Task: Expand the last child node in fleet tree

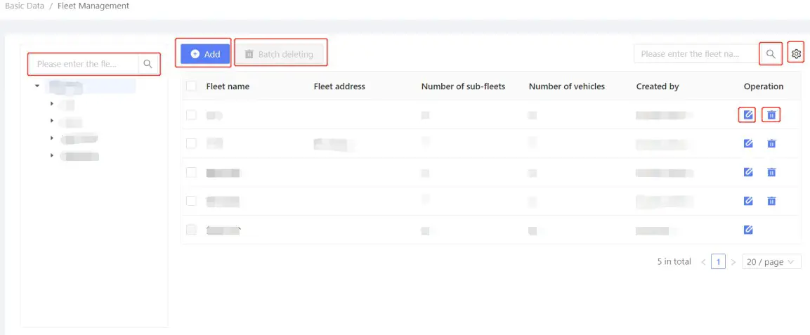Action: tap(52, 155)
